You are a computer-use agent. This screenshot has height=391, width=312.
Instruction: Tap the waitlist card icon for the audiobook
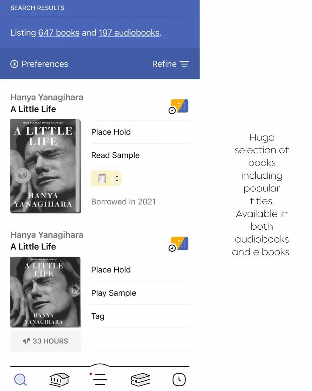tap(179, 244)
